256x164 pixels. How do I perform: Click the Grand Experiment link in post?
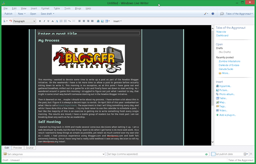coord(67,105)
